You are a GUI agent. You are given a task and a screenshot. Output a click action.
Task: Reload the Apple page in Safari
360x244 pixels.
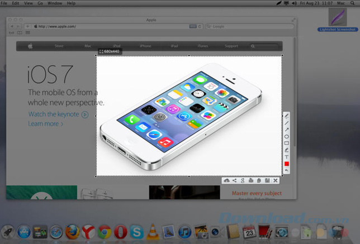(x=200, y=26)
